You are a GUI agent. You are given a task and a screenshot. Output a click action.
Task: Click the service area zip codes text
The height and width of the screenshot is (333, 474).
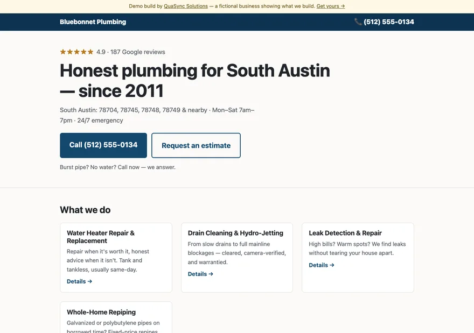click(x=157, y=115)
